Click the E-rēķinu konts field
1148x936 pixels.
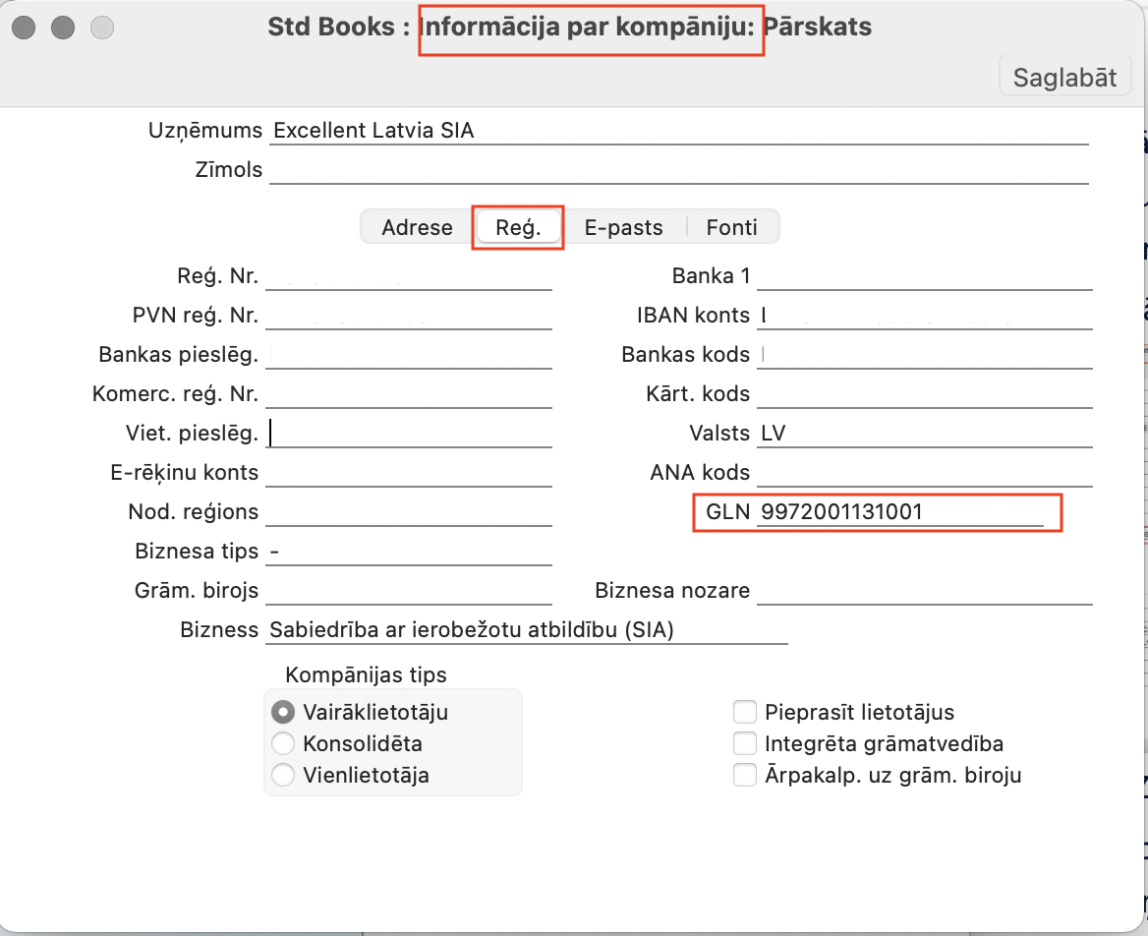pyautogui.click(x=408, y=473)
